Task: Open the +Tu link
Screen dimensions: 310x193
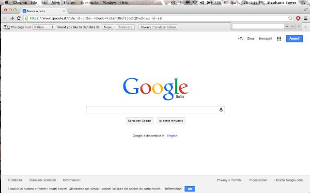Action: [x=240, y=39]
